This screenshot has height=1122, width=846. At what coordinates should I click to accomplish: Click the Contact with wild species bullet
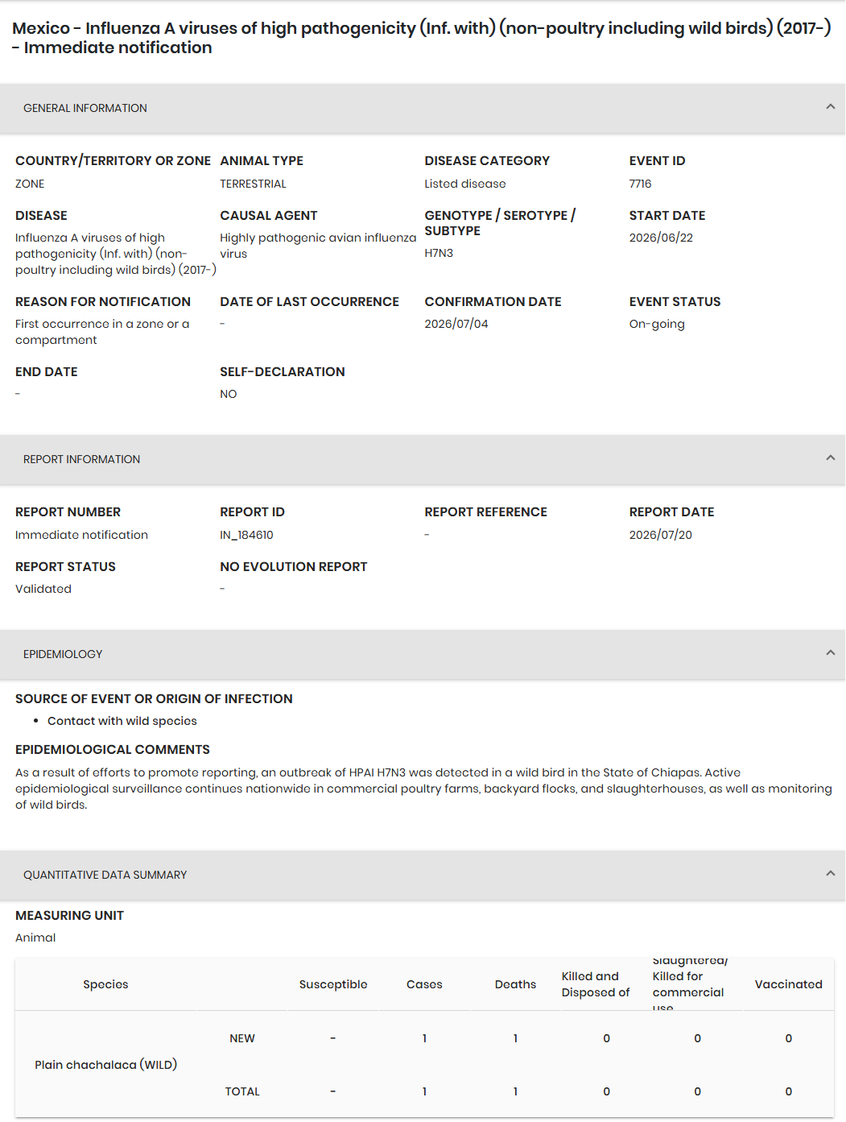tap(122, 721)
